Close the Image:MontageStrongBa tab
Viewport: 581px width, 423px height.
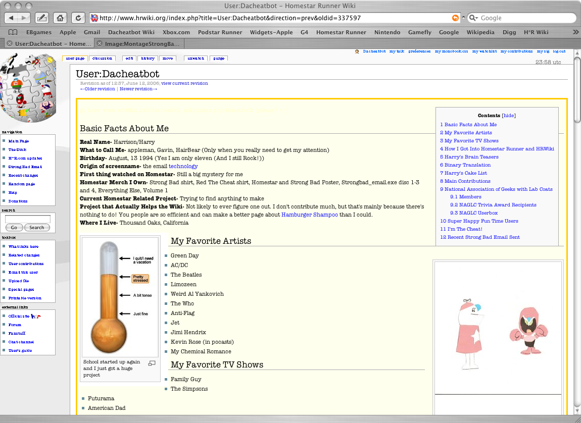[x=100, y=44]
